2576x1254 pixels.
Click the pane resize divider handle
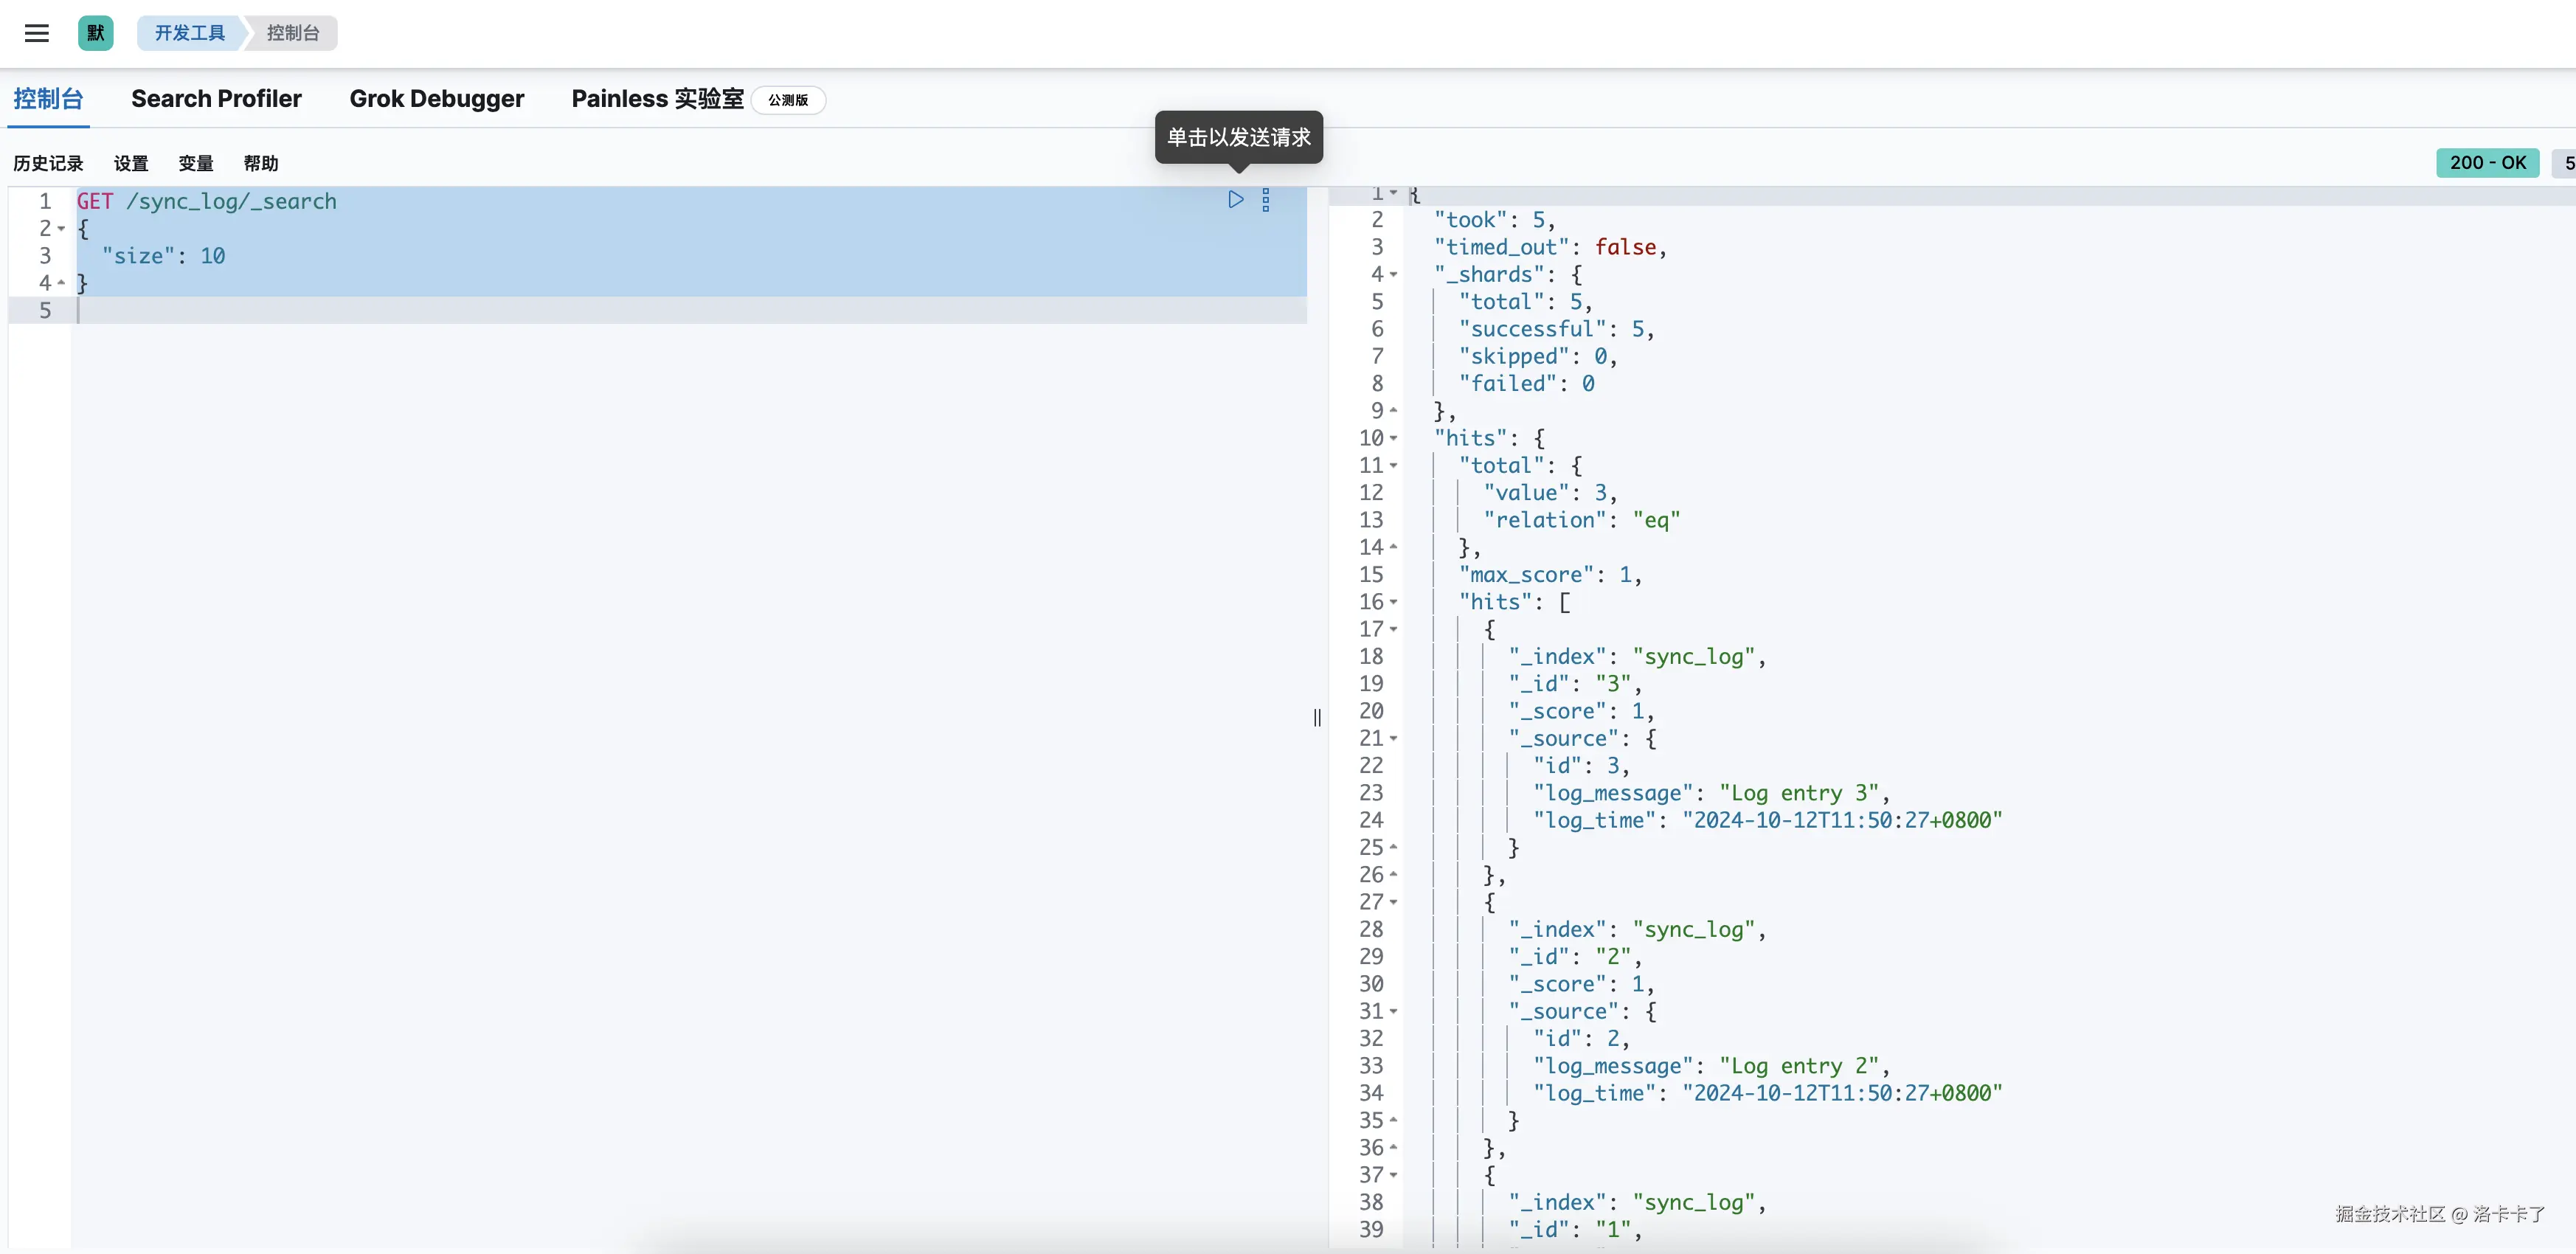pyautogui.click(x=1317, y=717)
